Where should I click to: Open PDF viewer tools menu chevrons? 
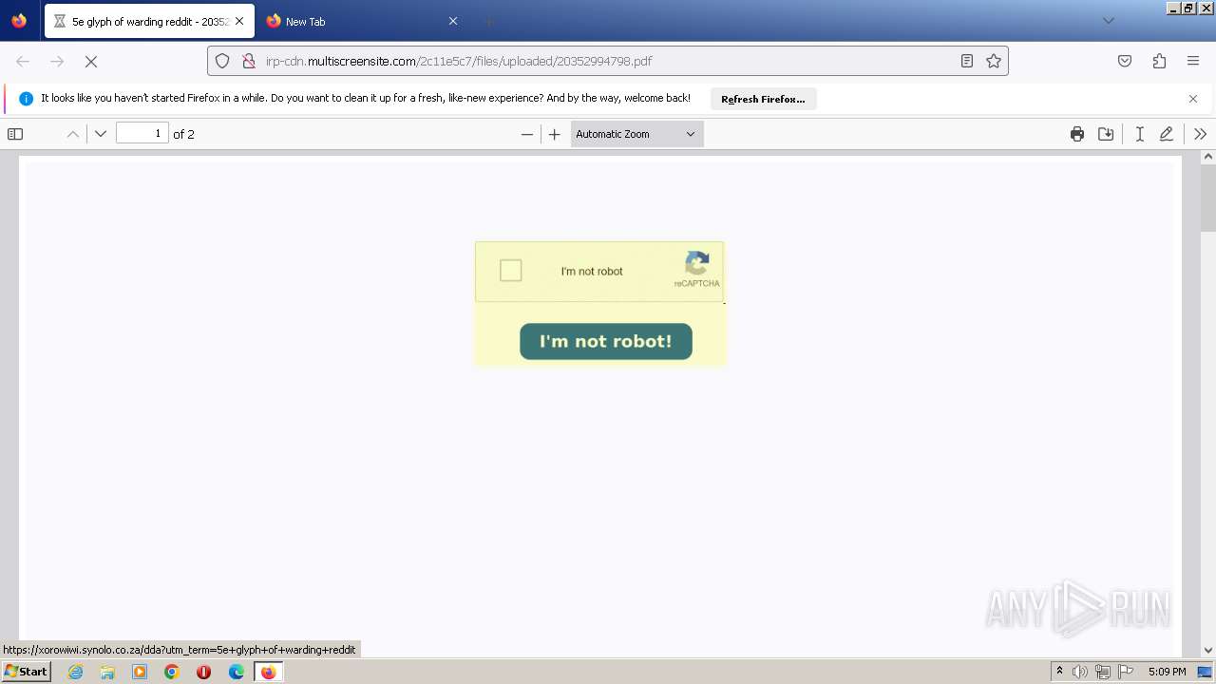tap(1200, 134)
